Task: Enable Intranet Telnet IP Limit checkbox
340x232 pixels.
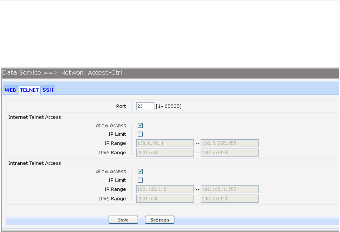Action: click(x=140, y=180)
